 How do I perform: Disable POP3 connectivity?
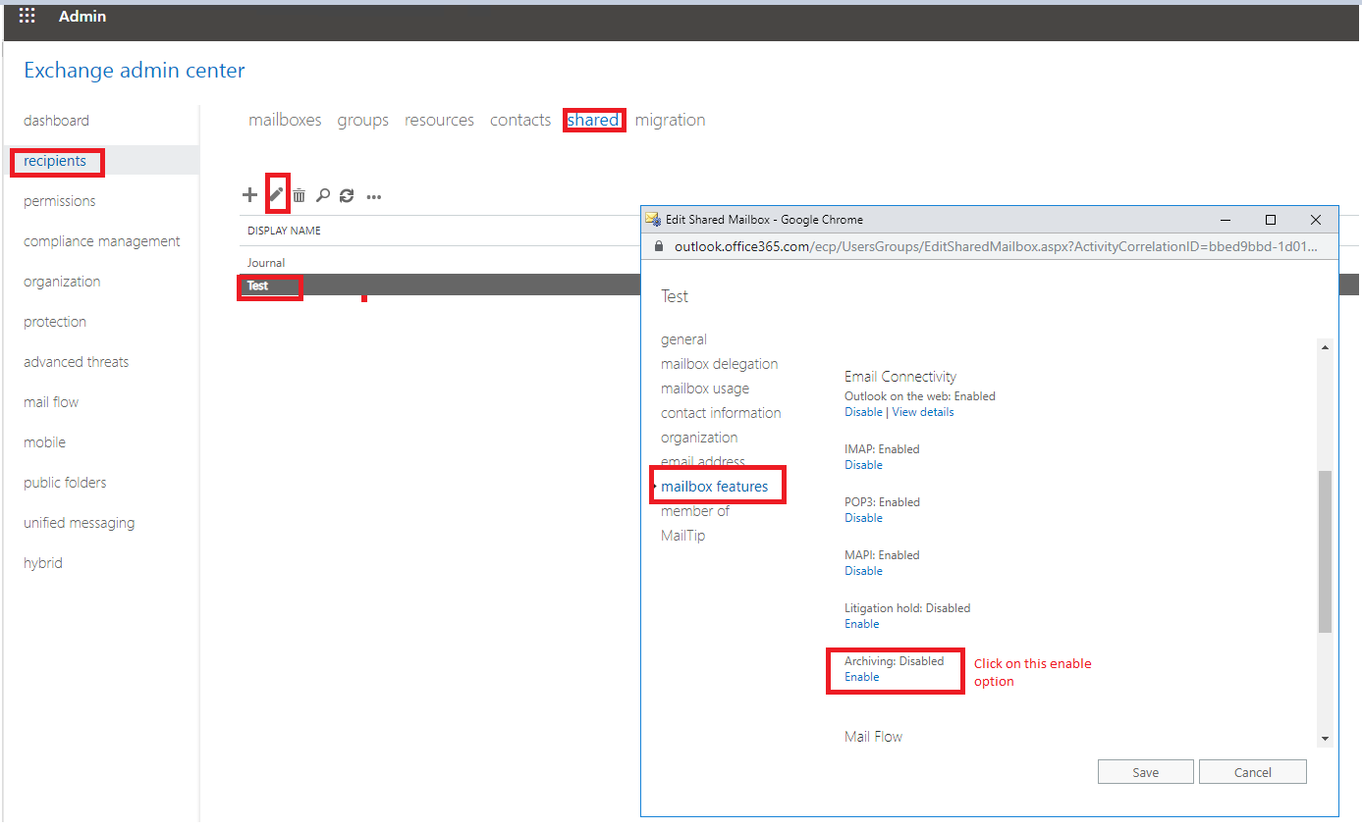pyautogui.click(x=863, y=518)
